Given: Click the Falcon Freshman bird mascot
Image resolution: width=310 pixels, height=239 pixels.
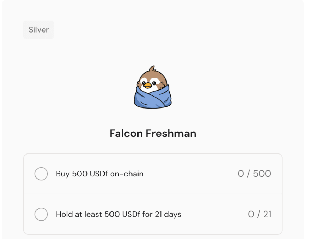Looking at the screenshot, I should coord(153,87).
